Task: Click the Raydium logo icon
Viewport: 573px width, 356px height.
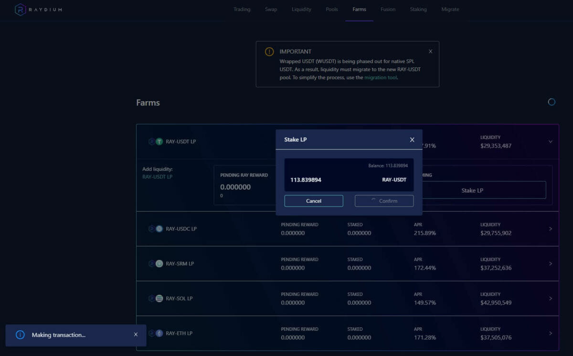Action: [x=20, y=10]
